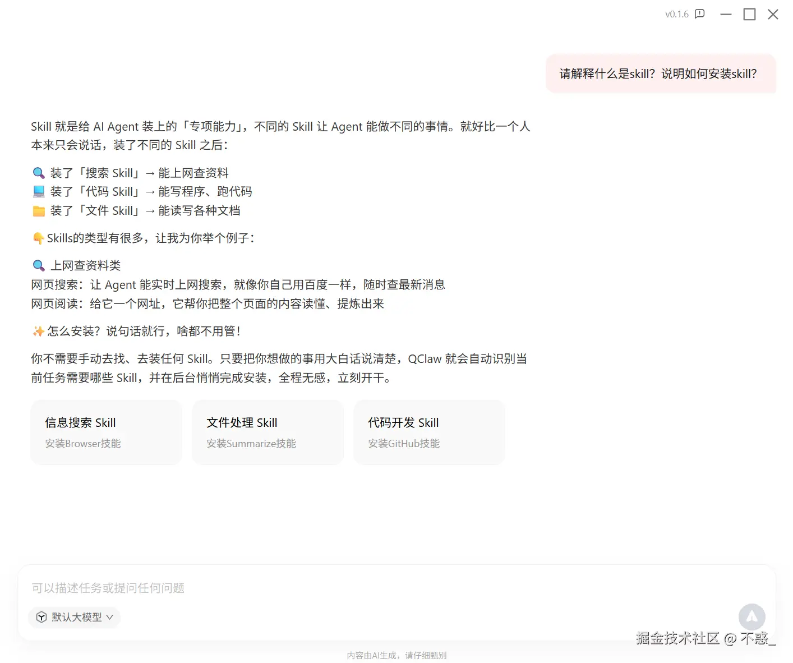Open the 默认大模型 model dropdown
This screenshot has width=793, height=663.
click(74, 617)
